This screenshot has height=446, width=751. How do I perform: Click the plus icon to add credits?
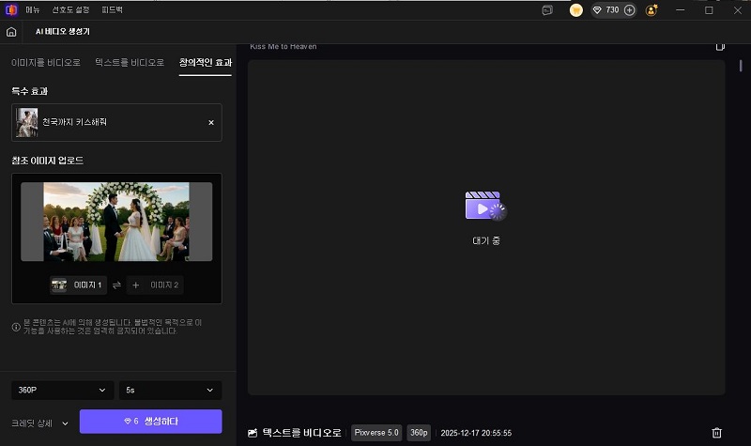629,10
